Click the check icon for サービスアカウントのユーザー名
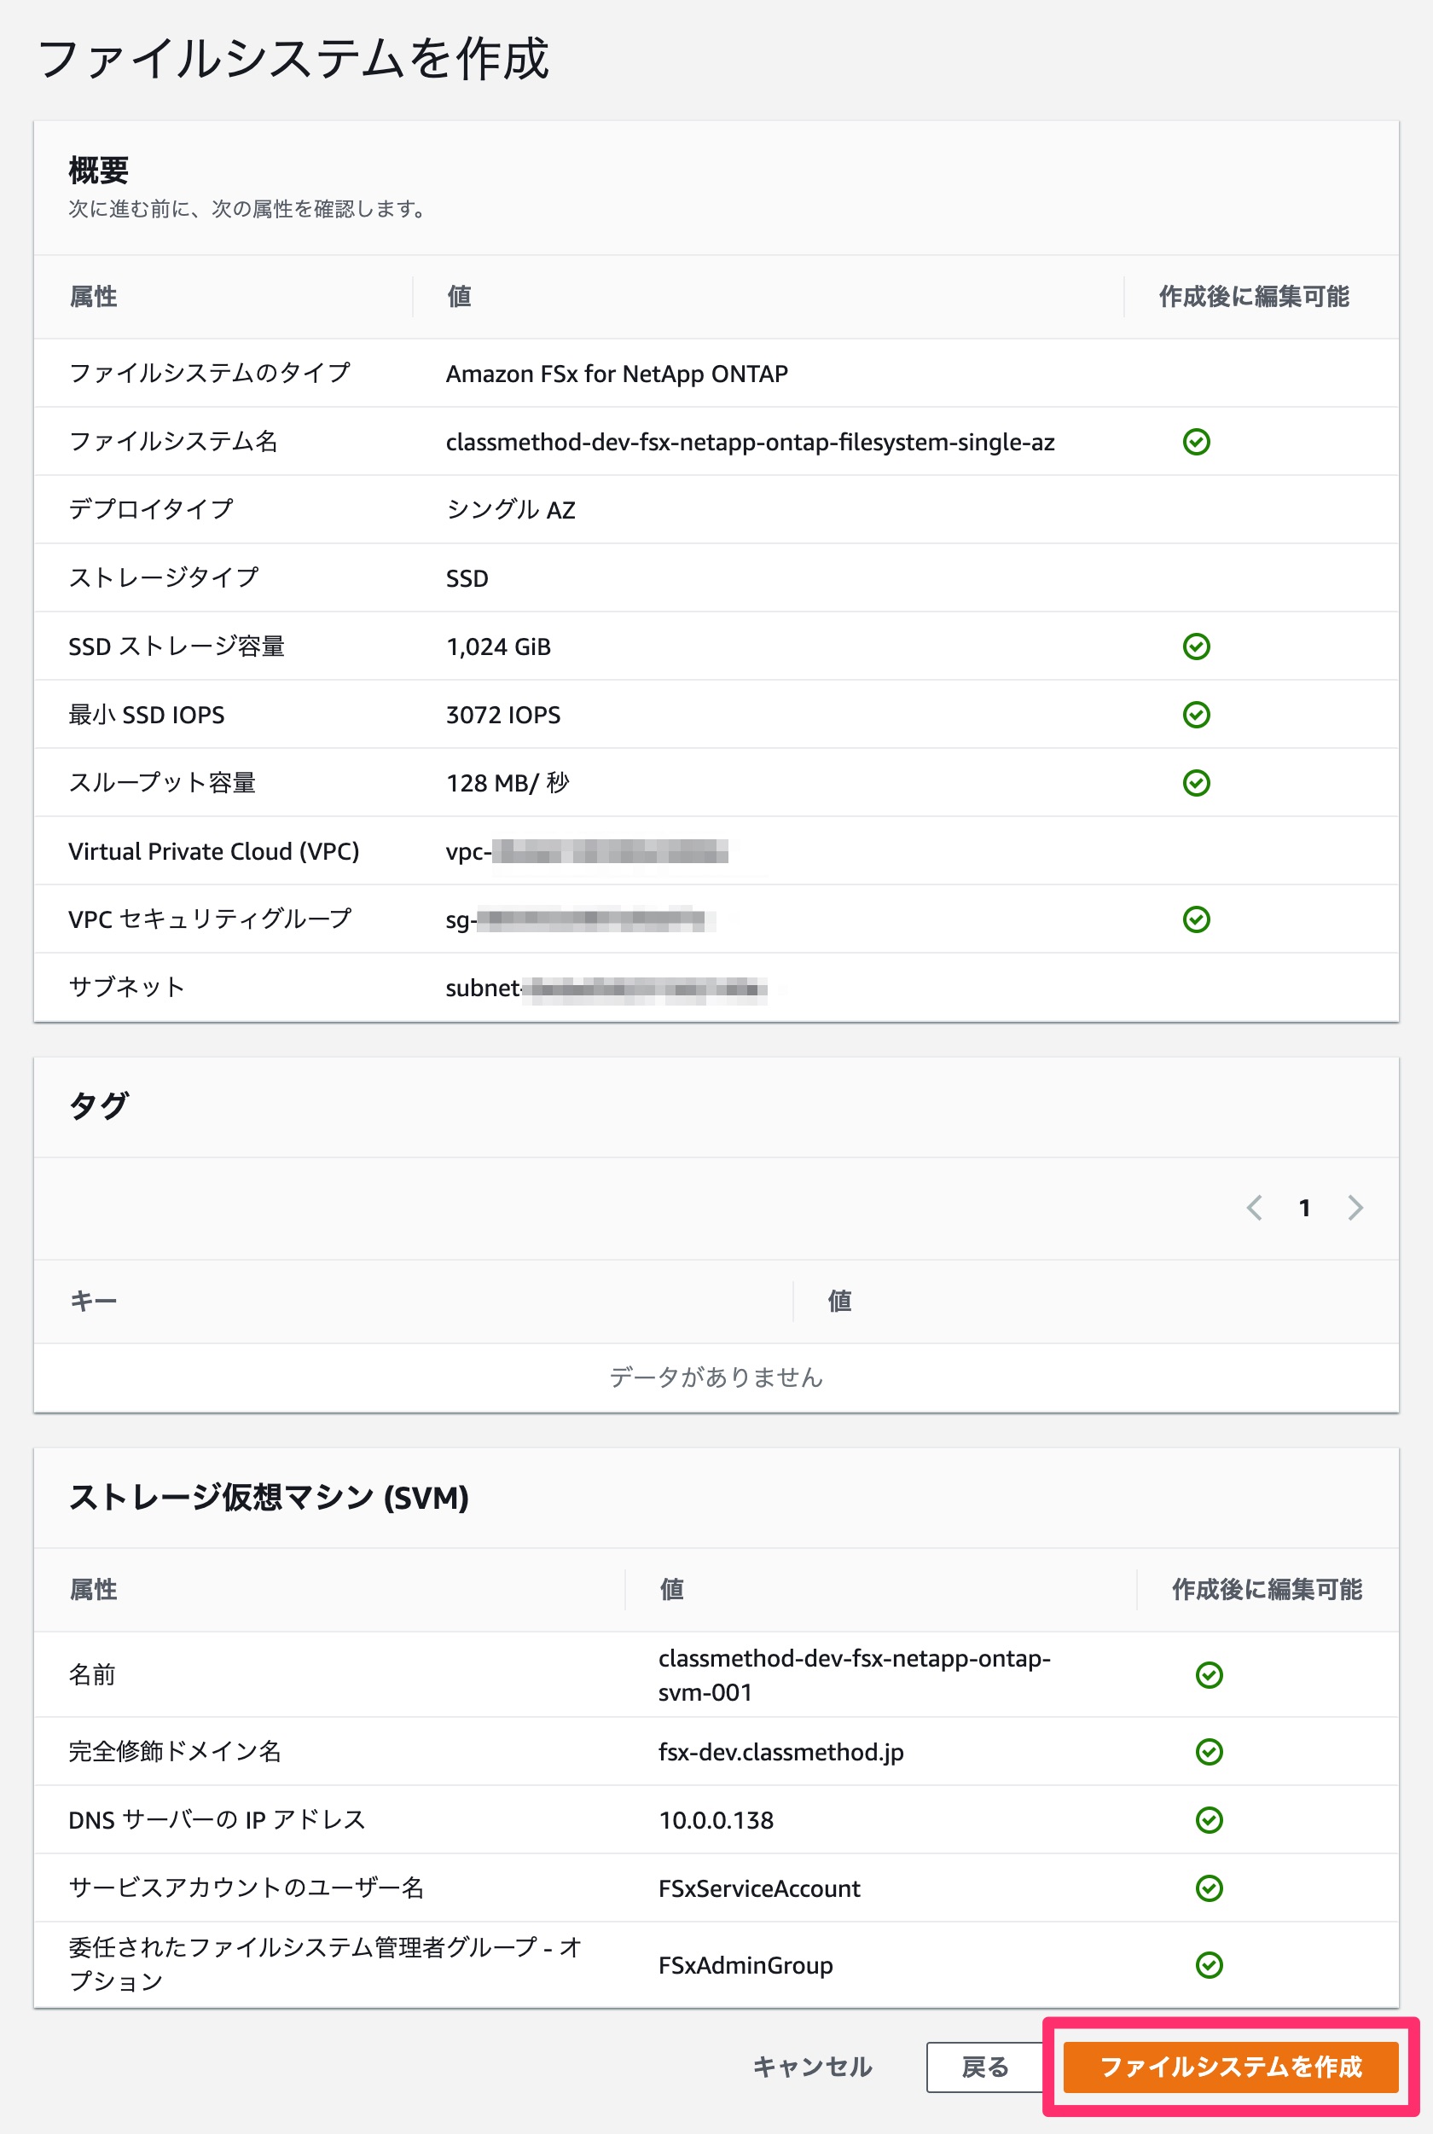 [1210, 1888]
